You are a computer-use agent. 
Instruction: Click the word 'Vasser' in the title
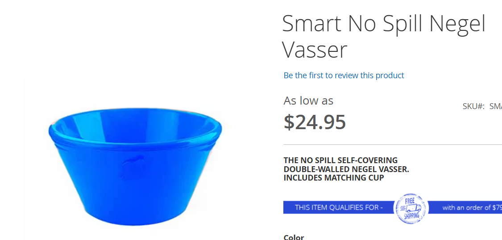[x=315, y=49]
